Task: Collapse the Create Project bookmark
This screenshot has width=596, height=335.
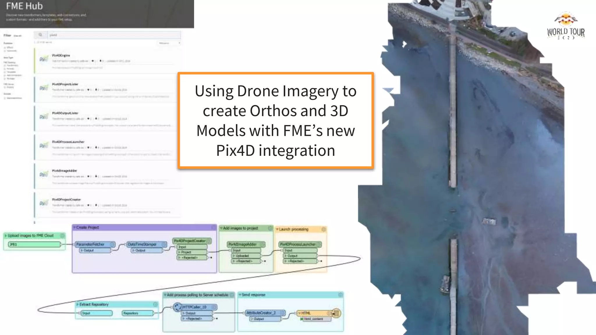Action: 74,227
